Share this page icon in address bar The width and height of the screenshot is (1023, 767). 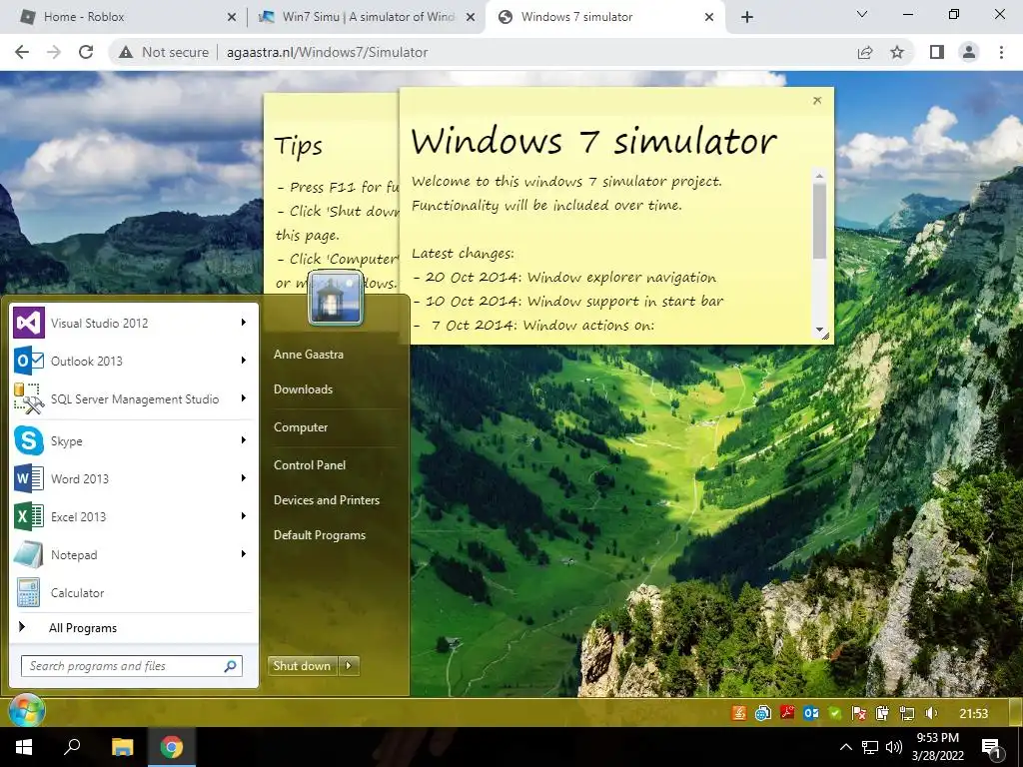click(865, 52)
